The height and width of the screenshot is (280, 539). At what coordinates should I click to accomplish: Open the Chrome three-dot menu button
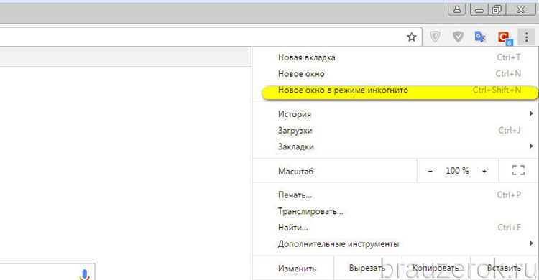(526, 37)
